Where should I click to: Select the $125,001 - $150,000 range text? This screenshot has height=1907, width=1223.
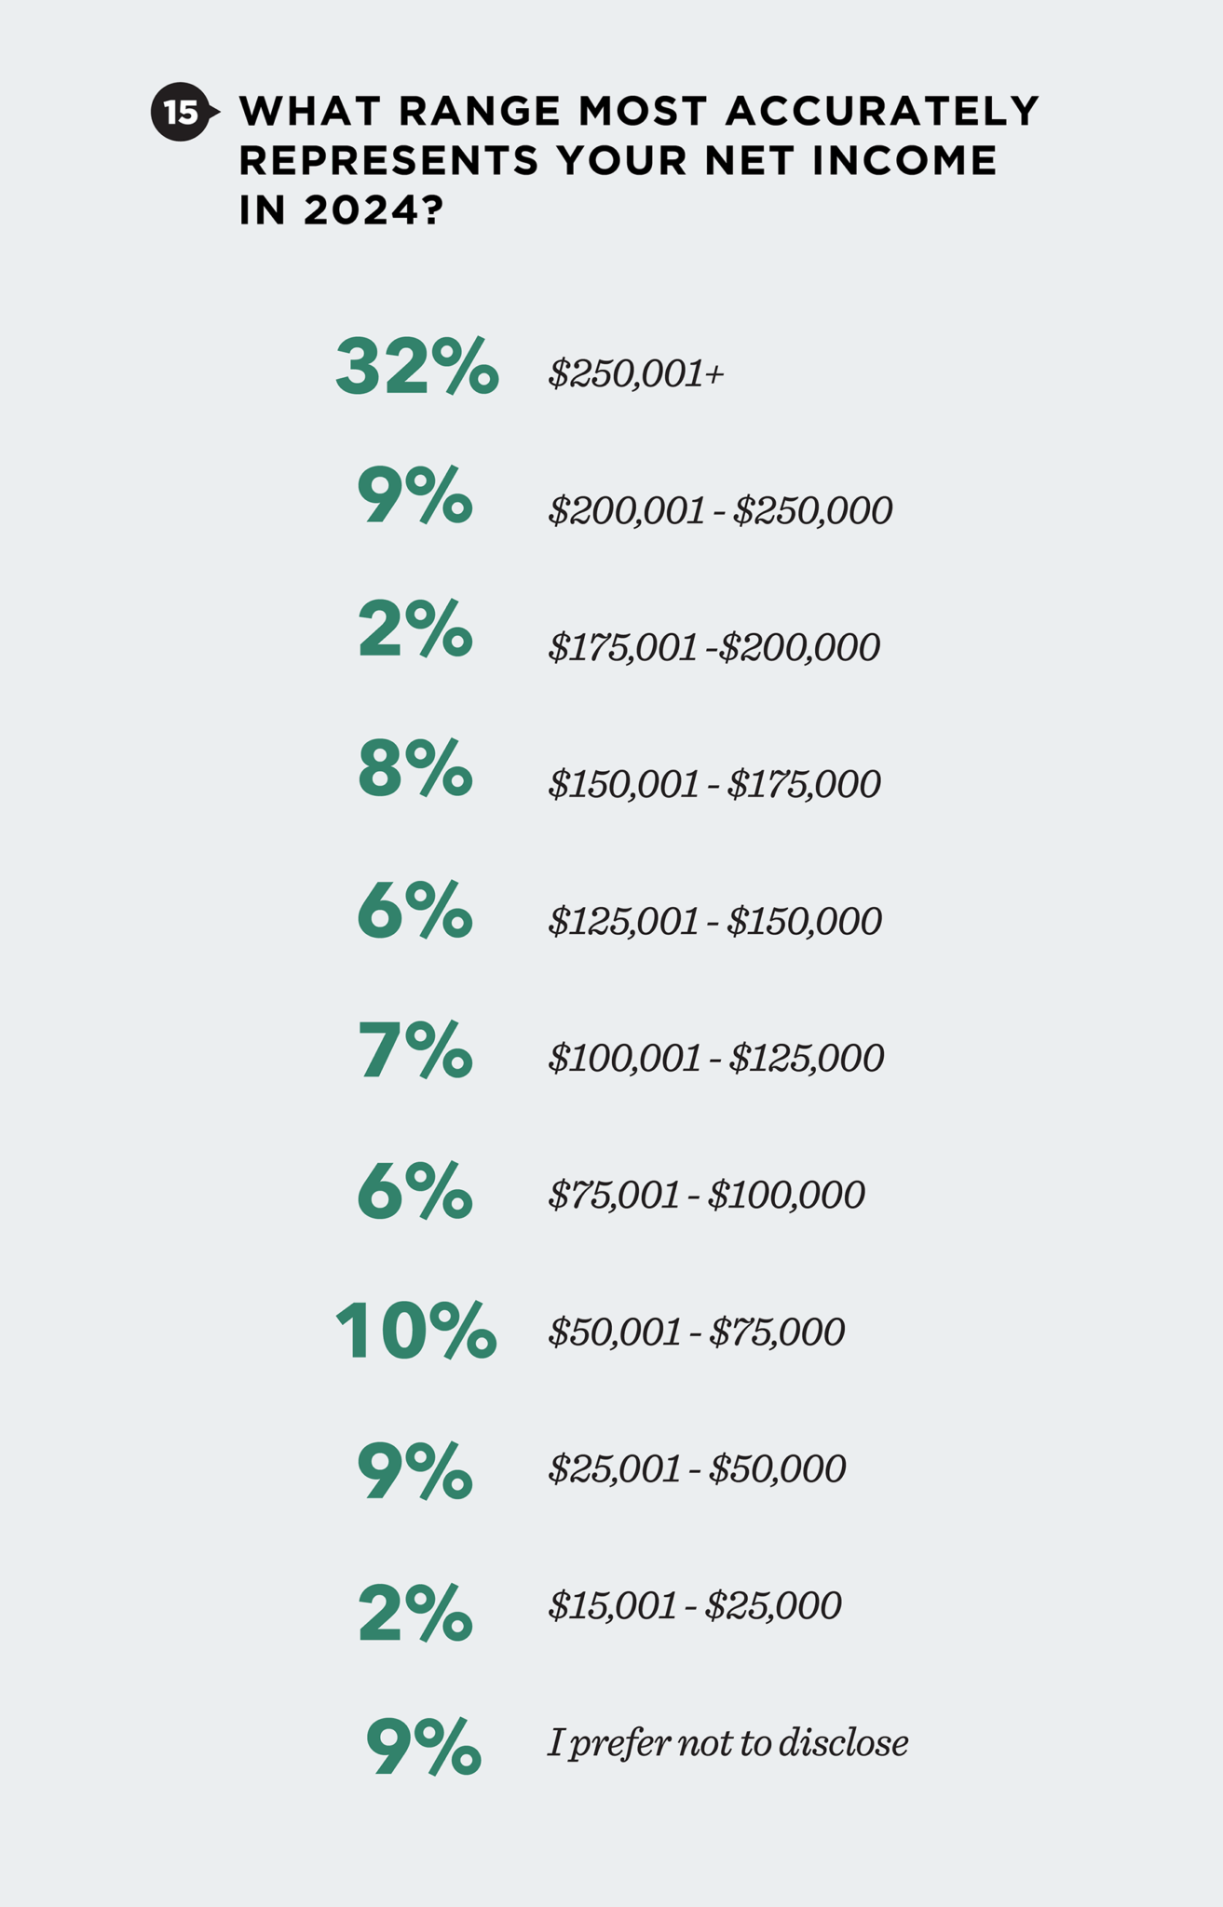(714, 921)
